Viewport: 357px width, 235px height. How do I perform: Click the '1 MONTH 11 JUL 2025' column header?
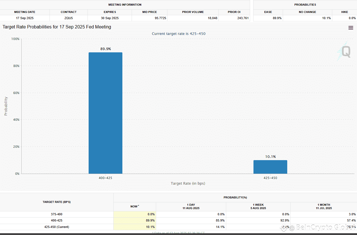click(x=324, y=207)
